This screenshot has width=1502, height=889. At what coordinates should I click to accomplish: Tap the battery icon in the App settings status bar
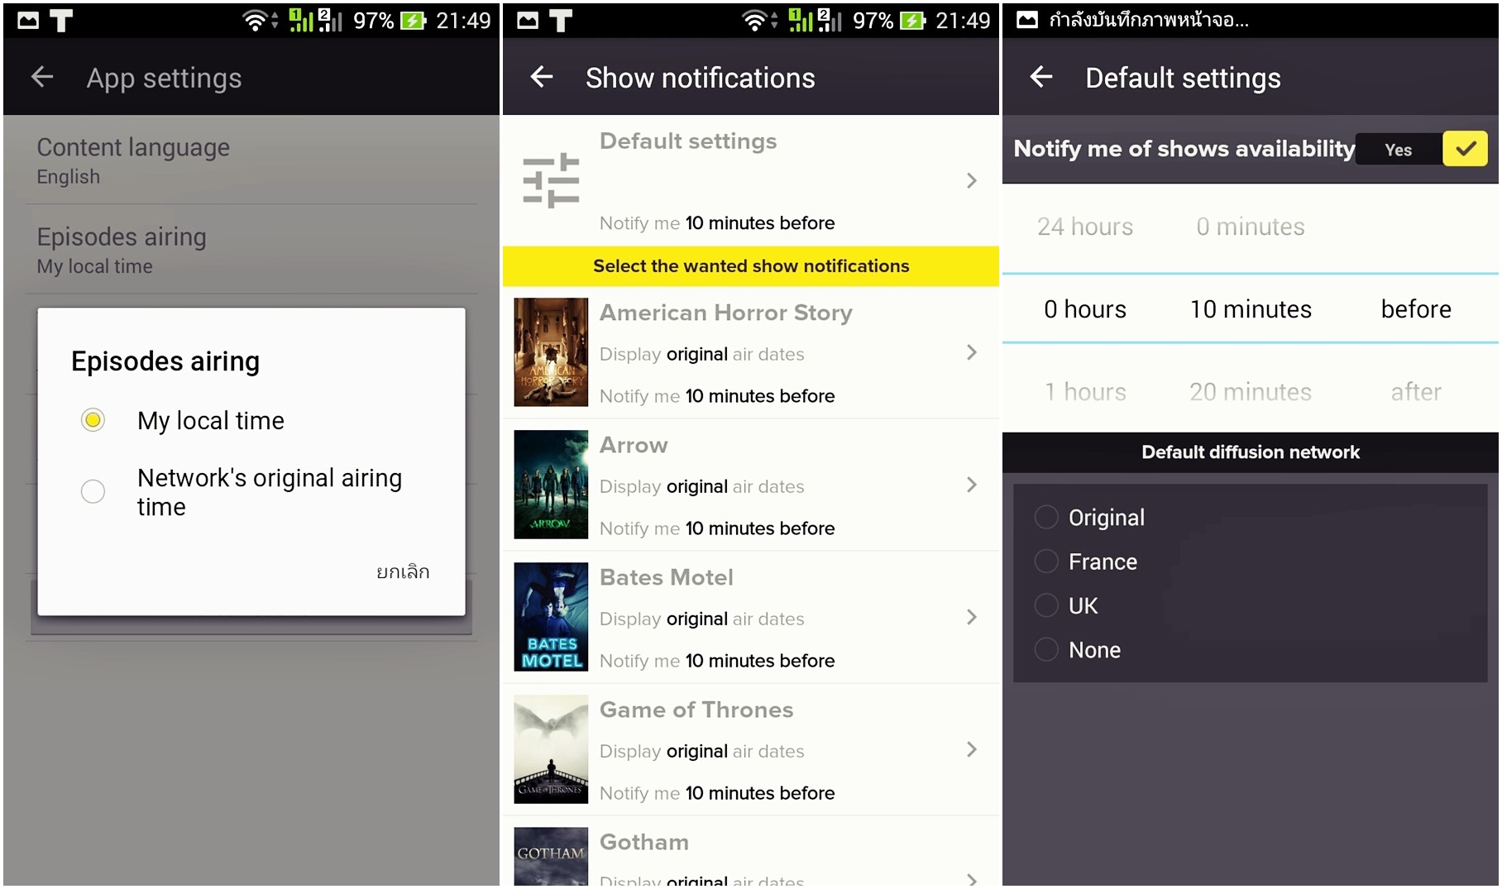click(413, 21)
